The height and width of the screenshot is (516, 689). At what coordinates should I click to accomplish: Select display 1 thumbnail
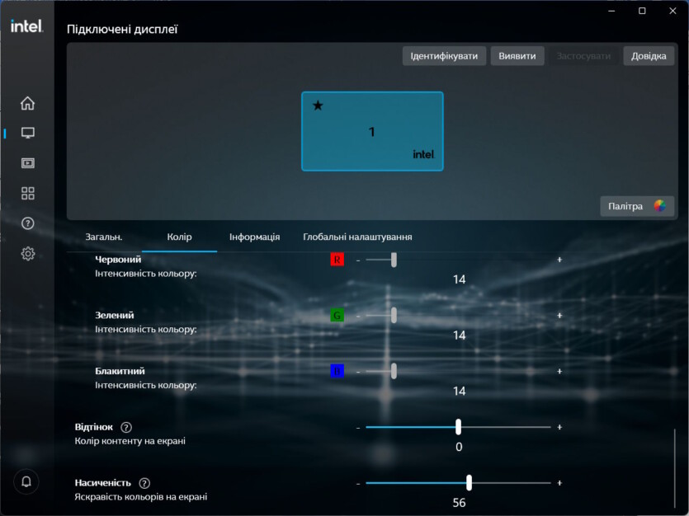(x=372, y=131)
